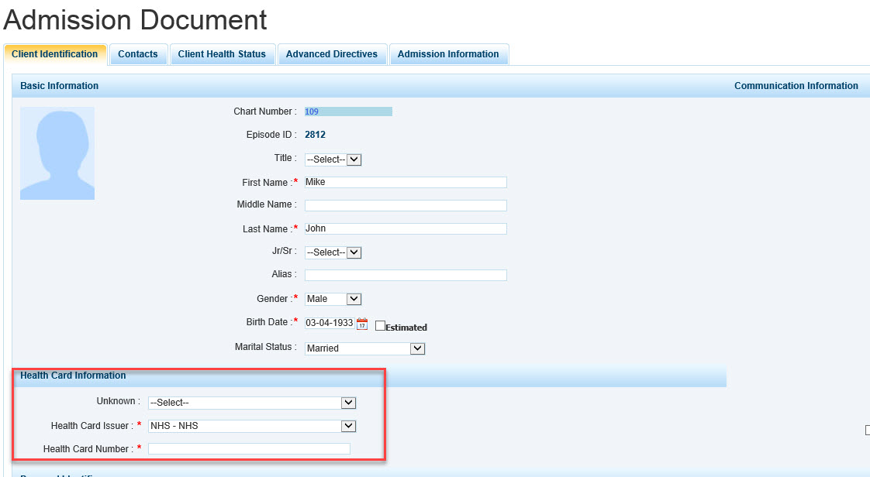Click the client profile photo placeholder
The height and width of the screenshot is (477, 870).
(57, 153)
